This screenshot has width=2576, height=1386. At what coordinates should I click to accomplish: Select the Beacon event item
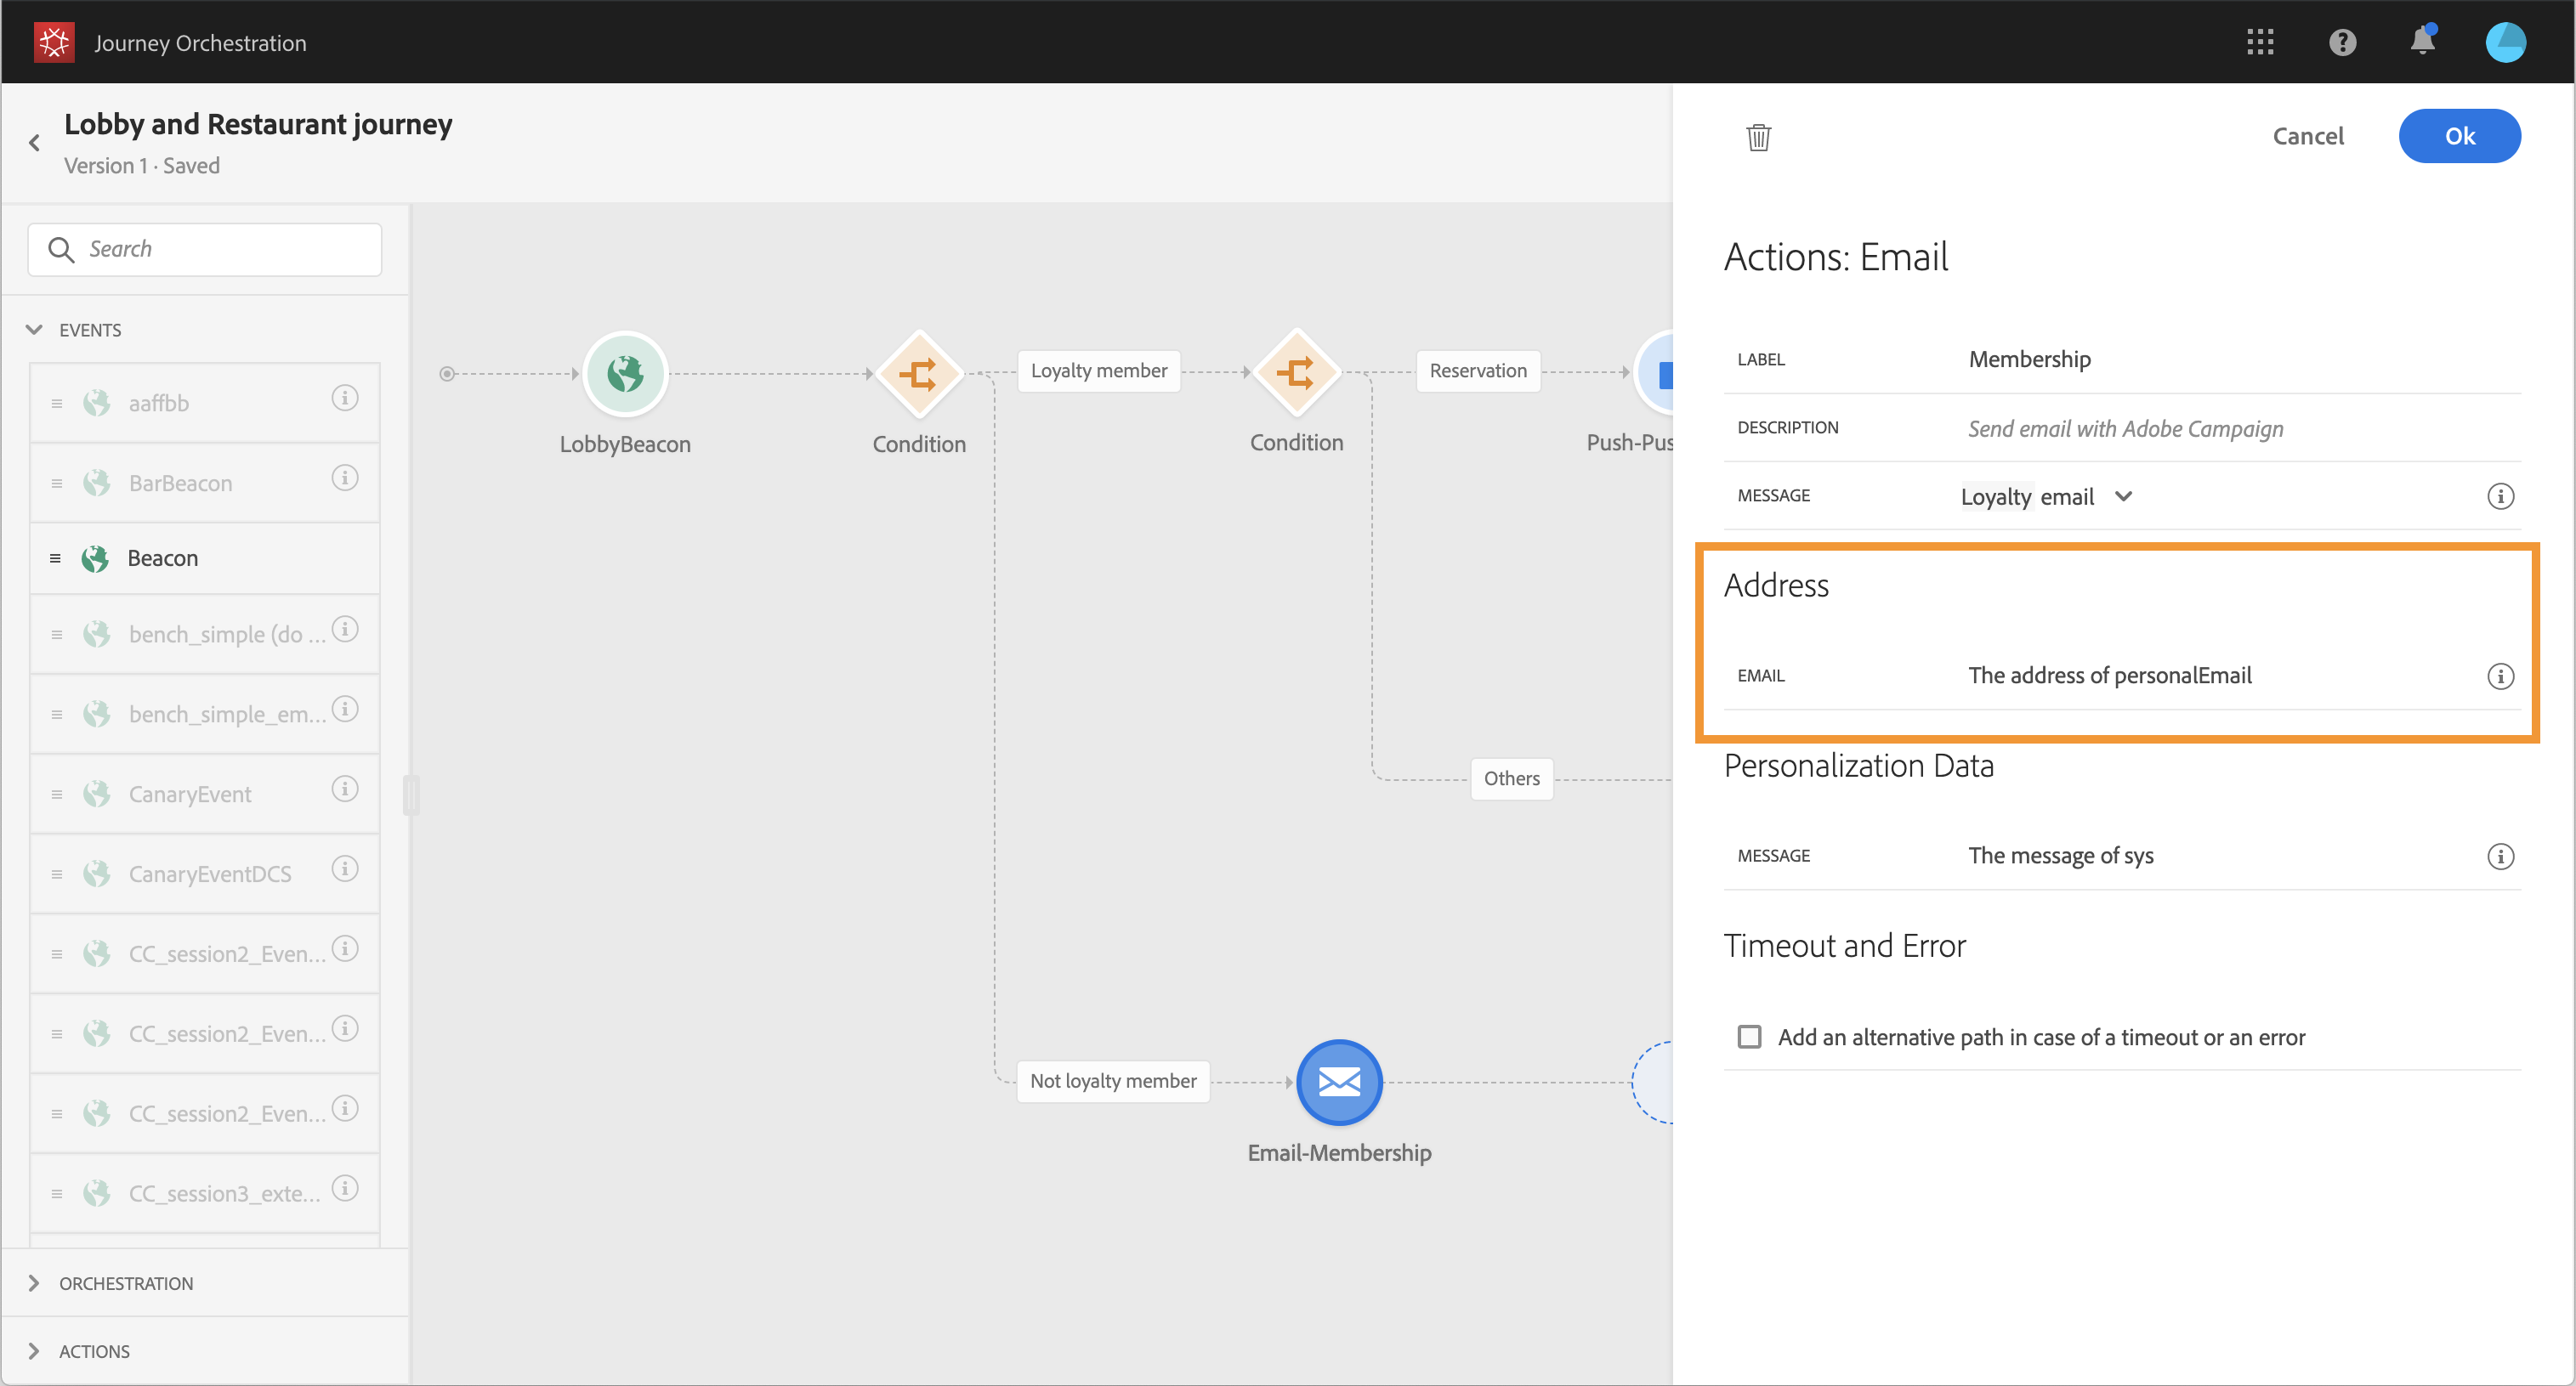[163, 558]
